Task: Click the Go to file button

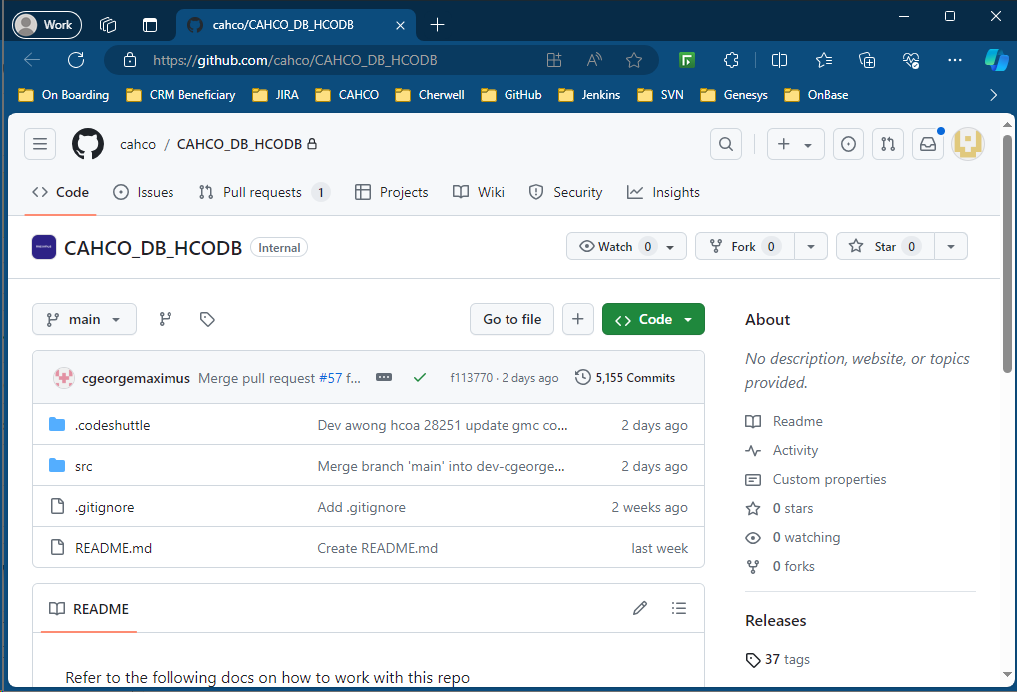Action: click(x=511, y=318)
